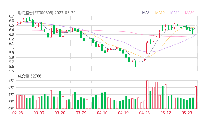This screenshot has height=119, width=200.
Task: Click the last red volume bar on the right
Action: (196, 98)
